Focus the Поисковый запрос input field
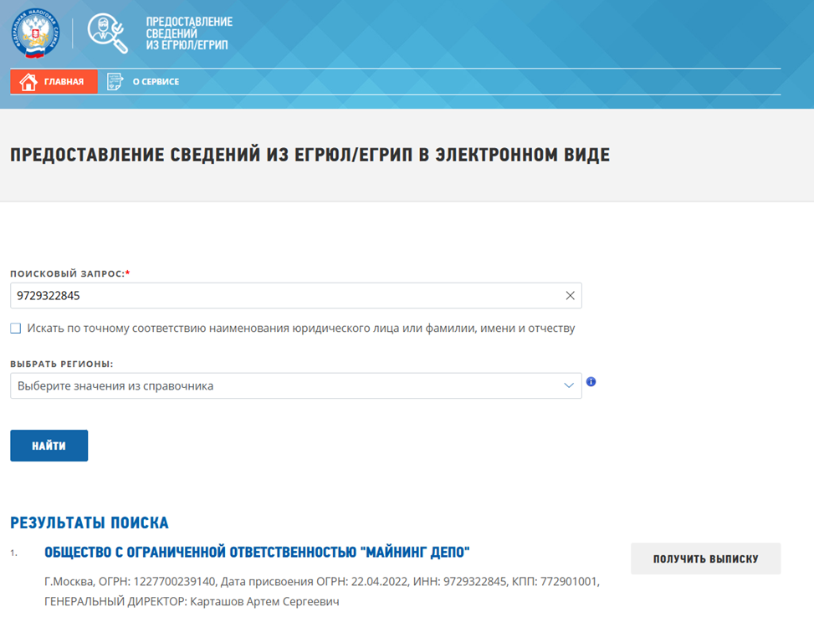Image resolution: width=814 pixels, height=622 pixels. tap(296, 296)
